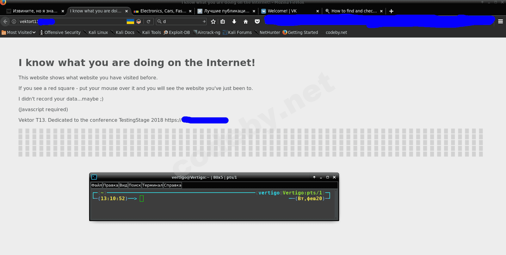This screenshot has width=506, height=255.
Task: Open the Downloads panel
Action: pyautogui.click(x=234, y=21)
